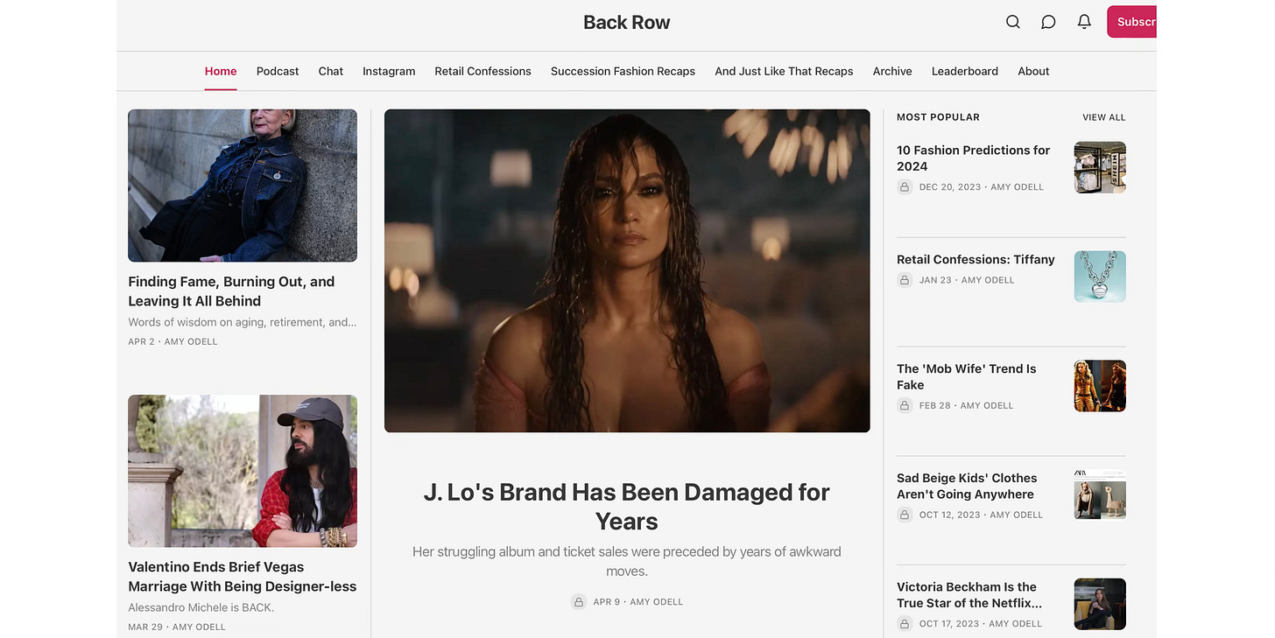
Task: Open the About tab
Action: (x=1033, y=71)
